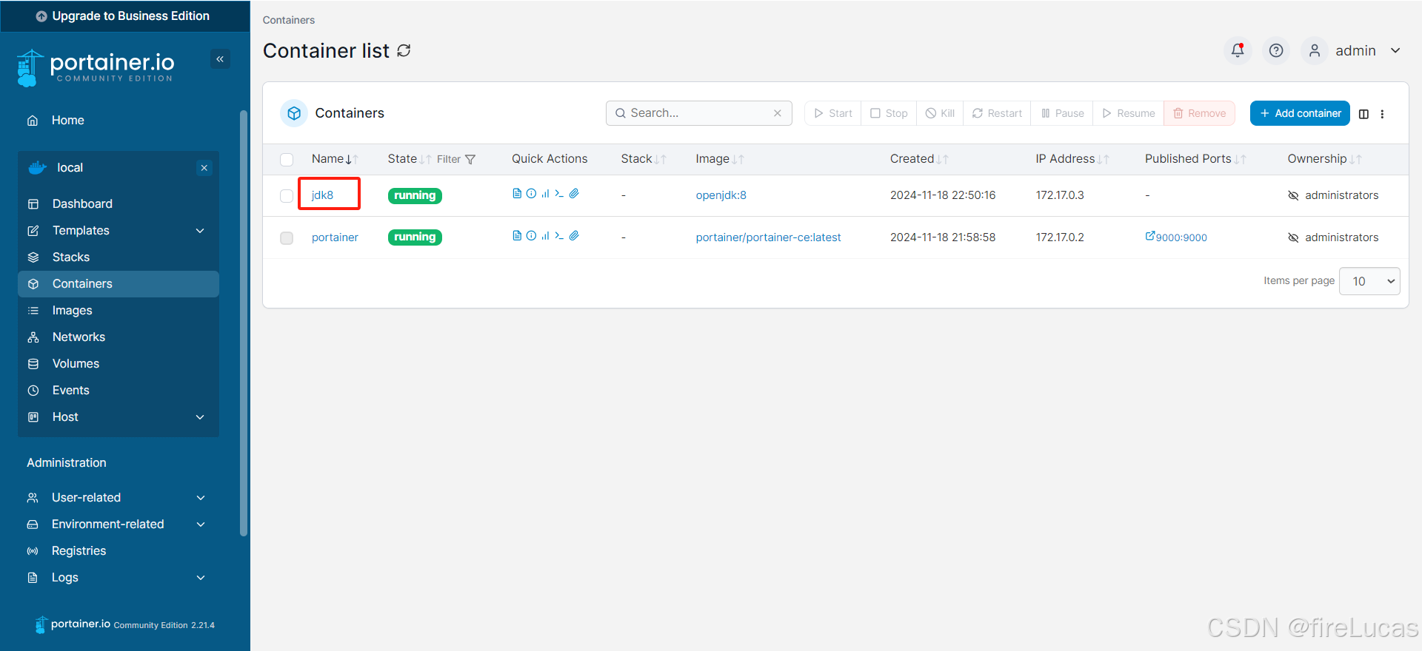The image size is (1422, 651).
Task: Click the Stop button
Action: click(889, 113)
